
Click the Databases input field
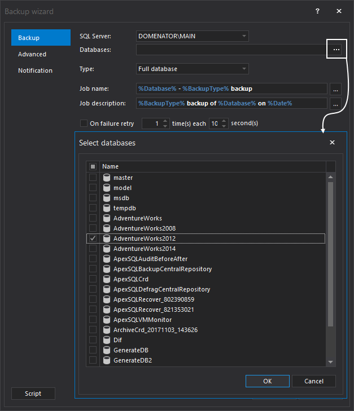click(232, 50)
